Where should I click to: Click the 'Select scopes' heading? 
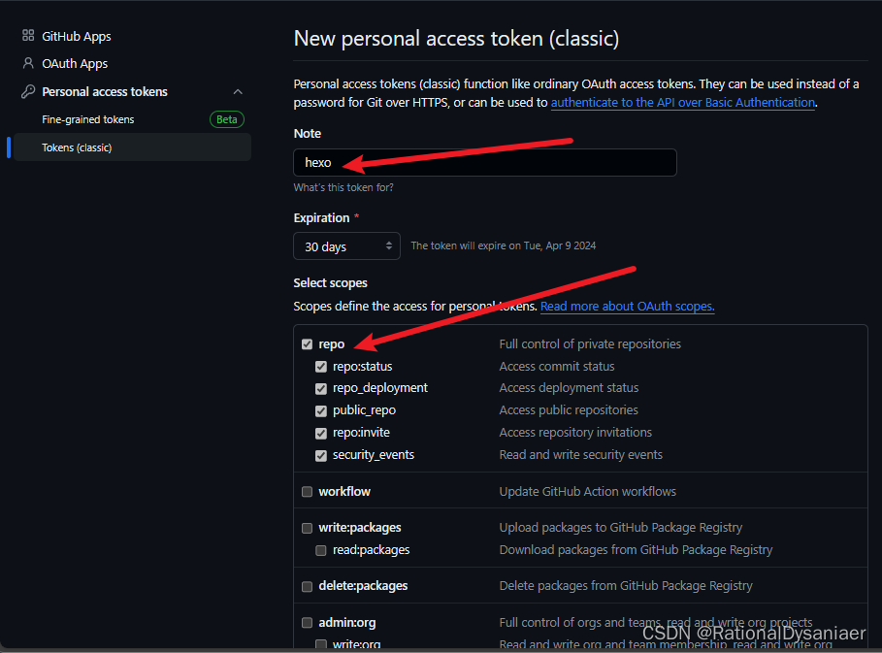tap(330, 283)
